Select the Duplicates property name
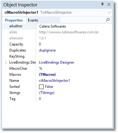 (18, 50)
